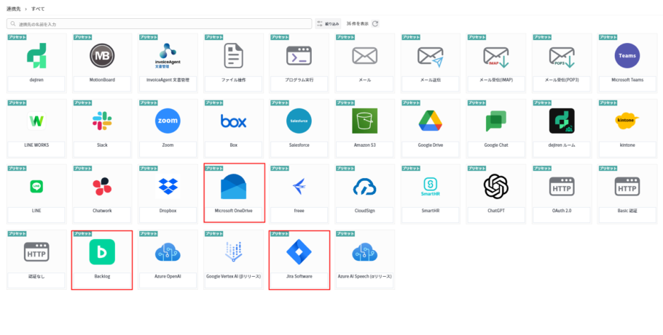Click the Microsoft OneDrive name label

pyautogui.click(x=233, y=211)
